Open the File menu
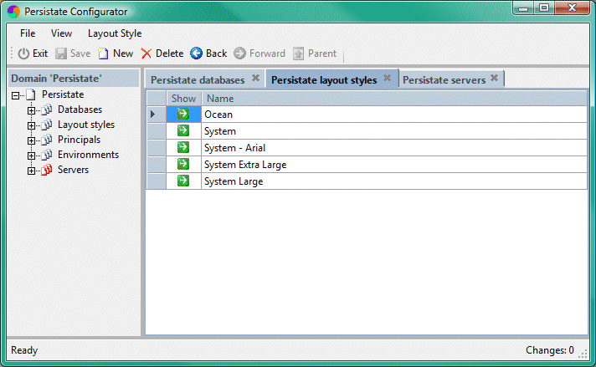596x367 pixels. [28, 33]
